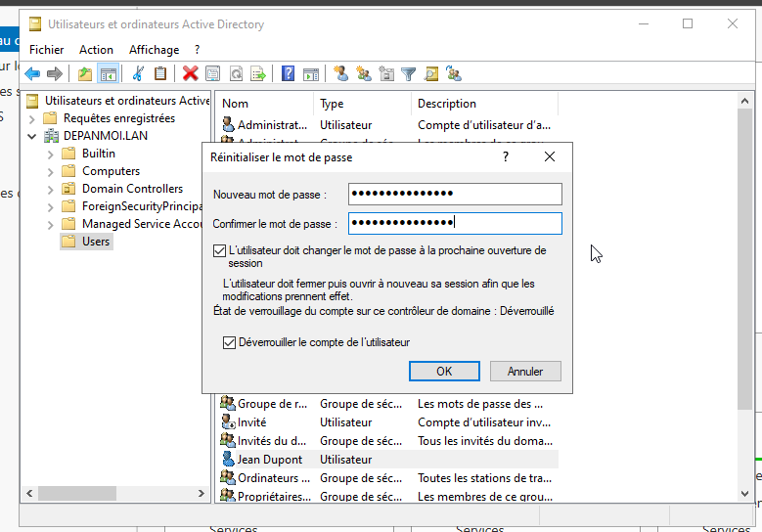This screenshot has height=532, width=762.
Task: Expand the Computers container
Action: coord(51,172)
